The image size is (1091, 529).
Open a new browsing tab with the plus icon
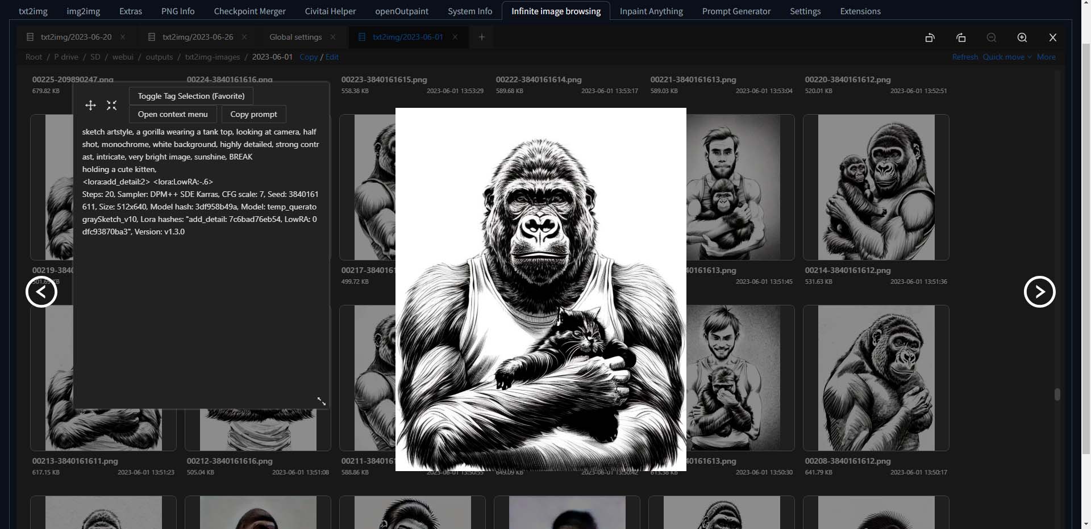[x=481, y=37]
